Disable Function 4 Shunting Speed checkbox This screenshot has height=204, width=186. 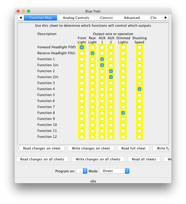[139, 89]
